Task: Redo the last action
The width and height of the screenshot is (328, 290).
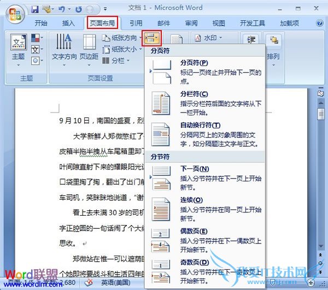Action: click(79, 9)
